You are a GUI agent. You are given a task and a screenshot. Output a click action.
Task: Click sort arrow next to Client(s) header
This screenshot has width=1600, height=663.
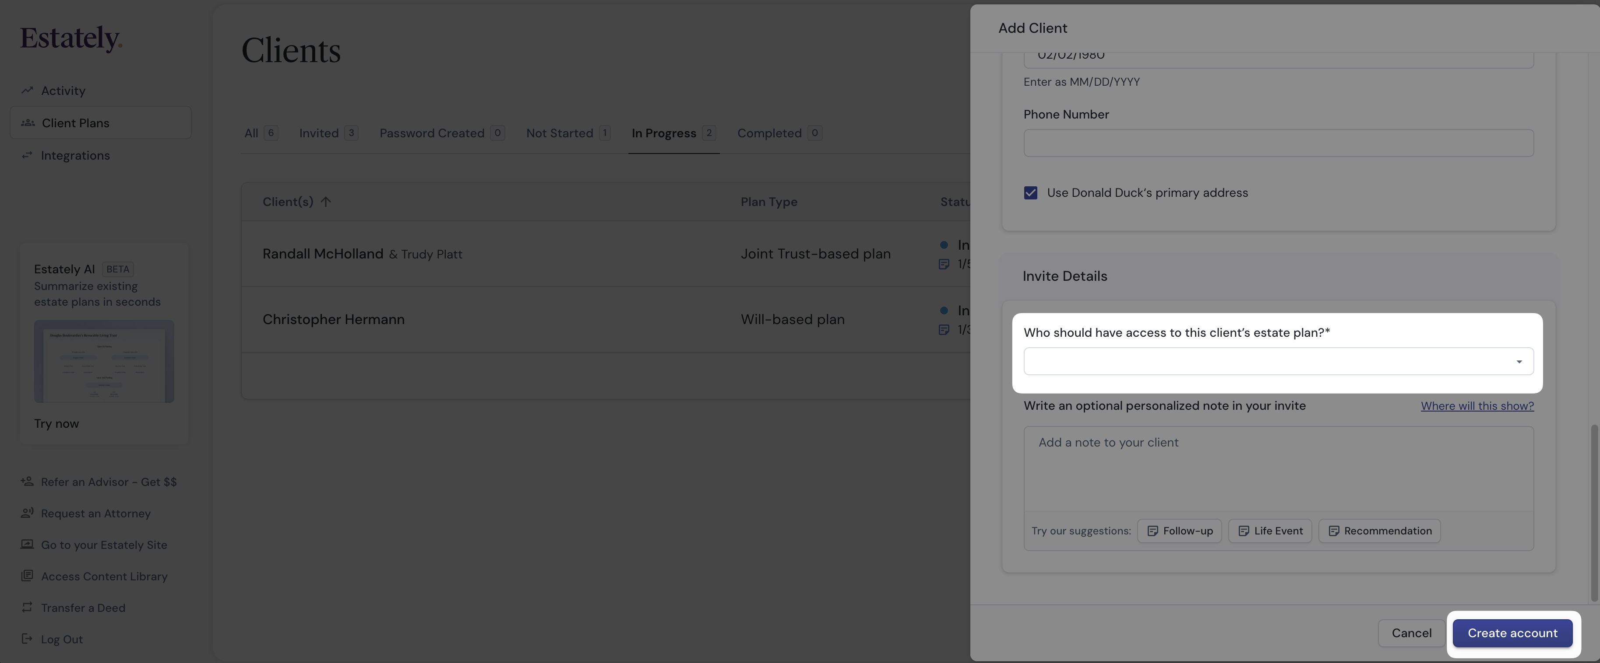326,202
